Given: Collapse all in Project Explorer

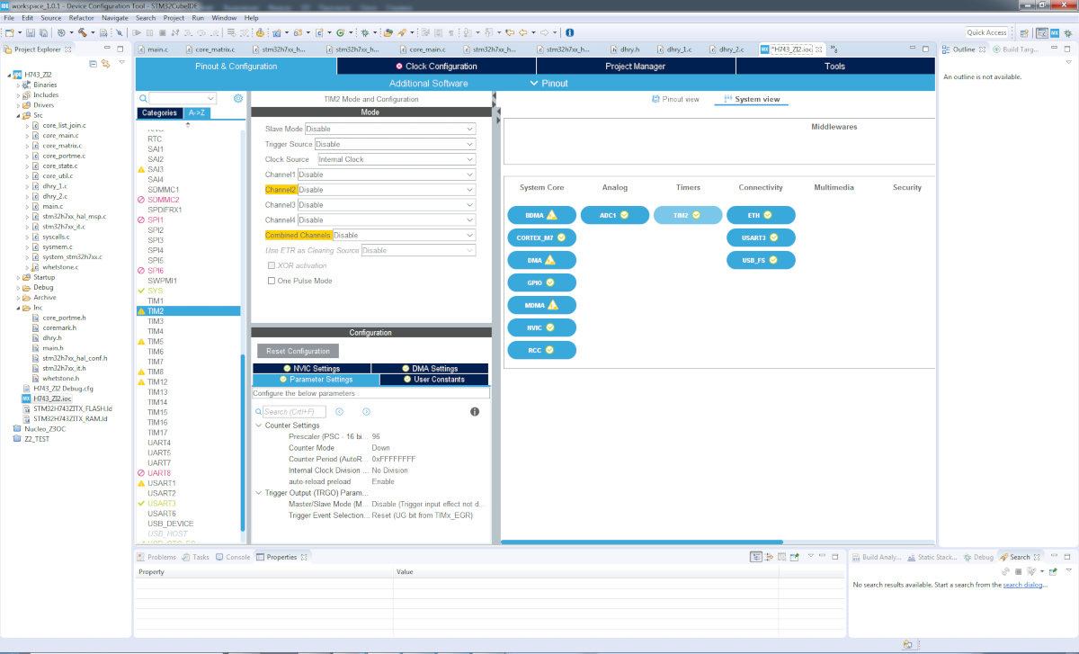Looking at the screenshot, I should (x=93, y=64).
